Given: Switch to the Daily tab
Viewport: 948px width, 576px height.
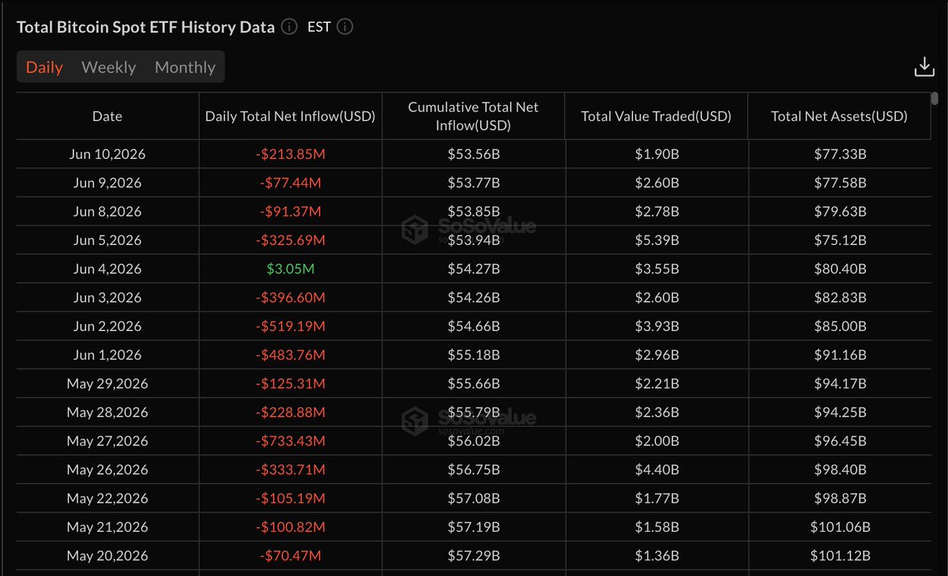Looking at the screenshot, I should (44, 67).
